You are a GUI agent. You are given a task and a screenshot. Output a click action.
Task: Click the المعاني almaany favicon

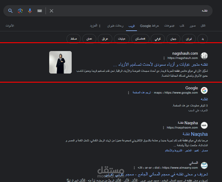click(204, 165)
